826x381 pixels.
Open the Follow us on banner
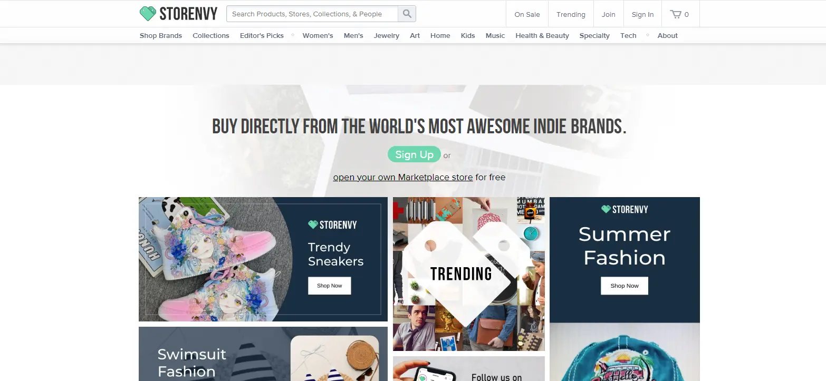469,369
